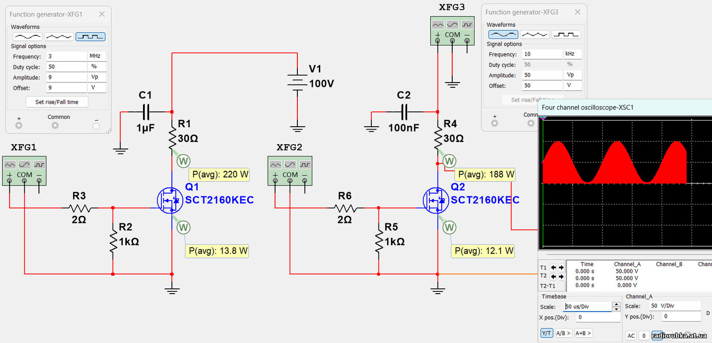Switch Channel A coupling to AC

pyautogui.click(x=631, y=336)
